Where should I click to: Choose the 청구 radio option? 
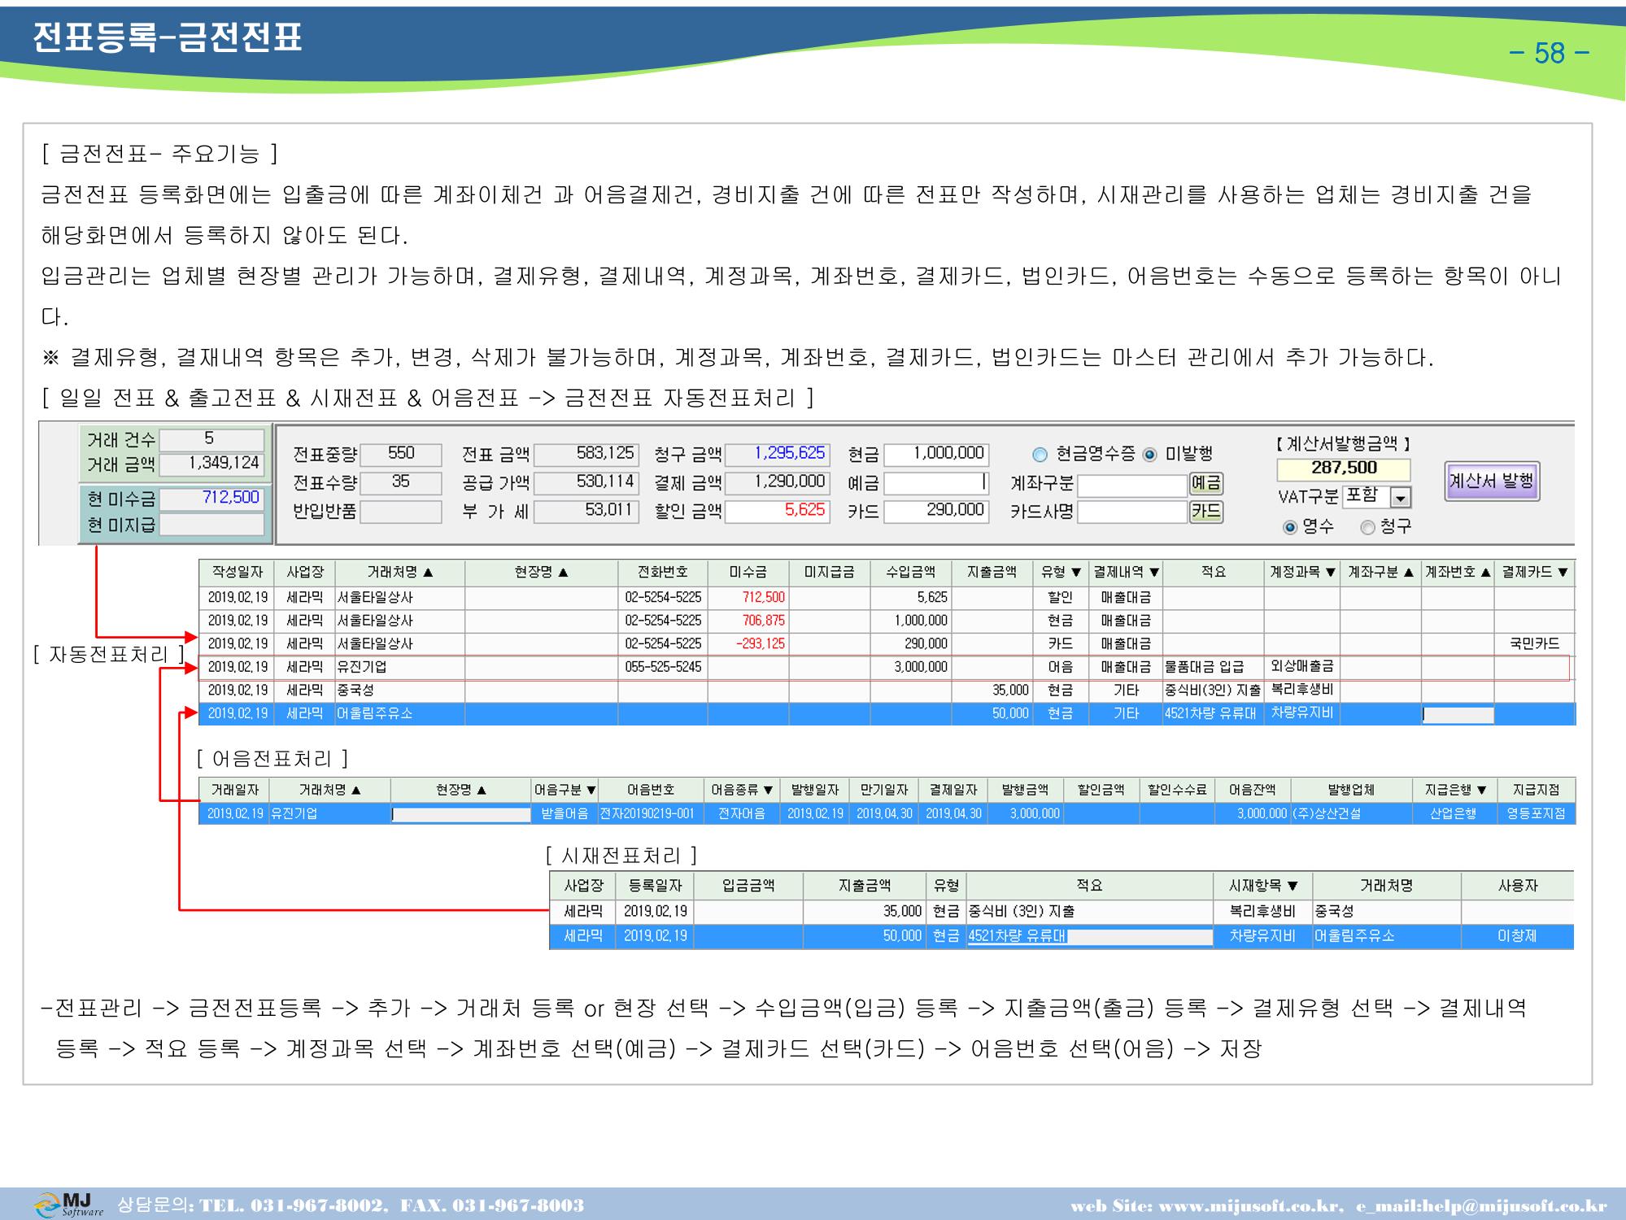point(1367,528)
